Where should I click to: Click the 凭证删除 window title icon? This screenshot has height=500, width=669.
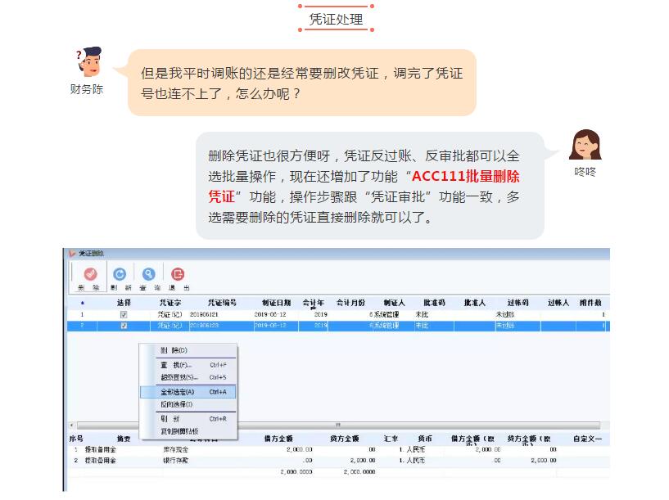point(72,254)
